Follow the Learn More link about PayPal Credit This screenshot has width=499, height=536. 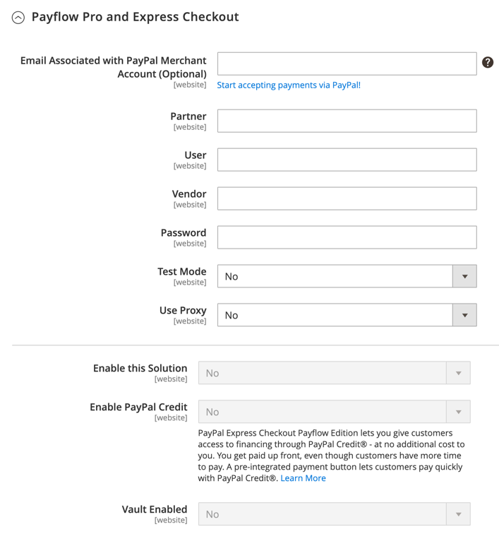pyautogui.click(x=303, y=478)
